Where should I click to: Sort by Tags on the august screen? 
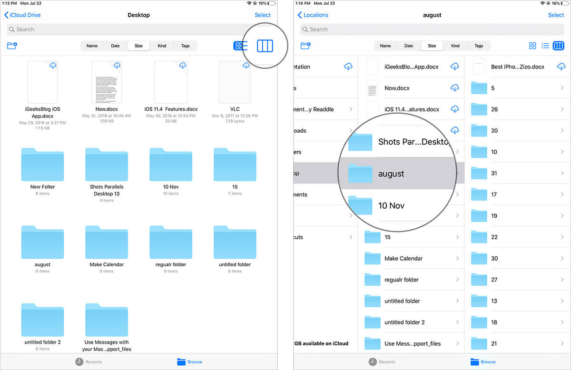pyautogui.click(x=479, y=46)
